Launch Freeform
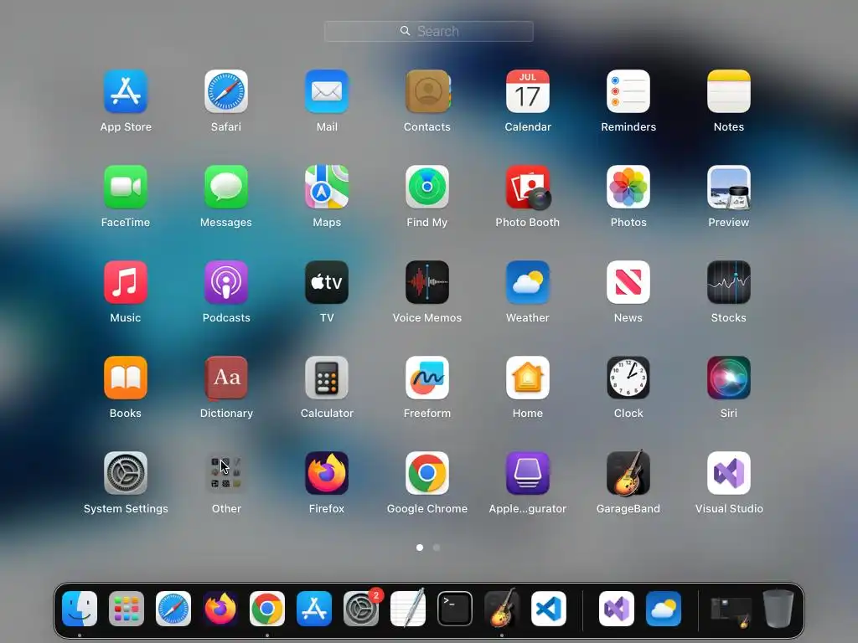Viewport: 858px width, 643px height. coord(427,378)
